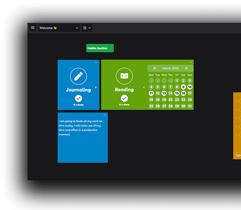
Task: Click the Reading title text
Action: [x=124, y=90]
